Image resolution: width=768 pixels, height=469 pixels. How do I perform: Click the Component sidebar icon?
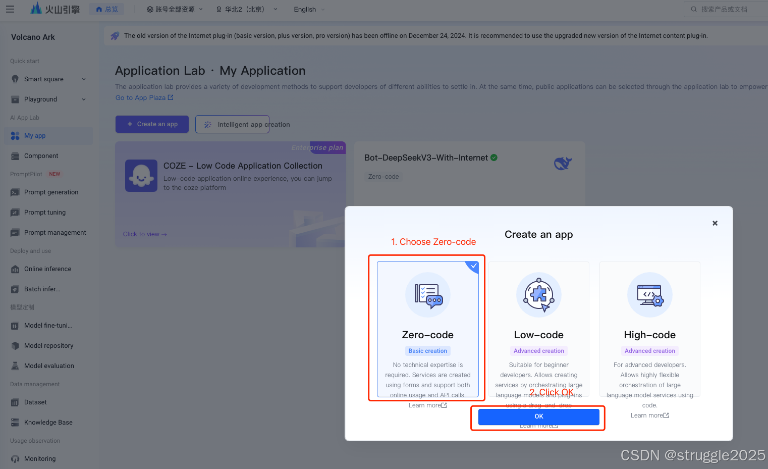15,156
